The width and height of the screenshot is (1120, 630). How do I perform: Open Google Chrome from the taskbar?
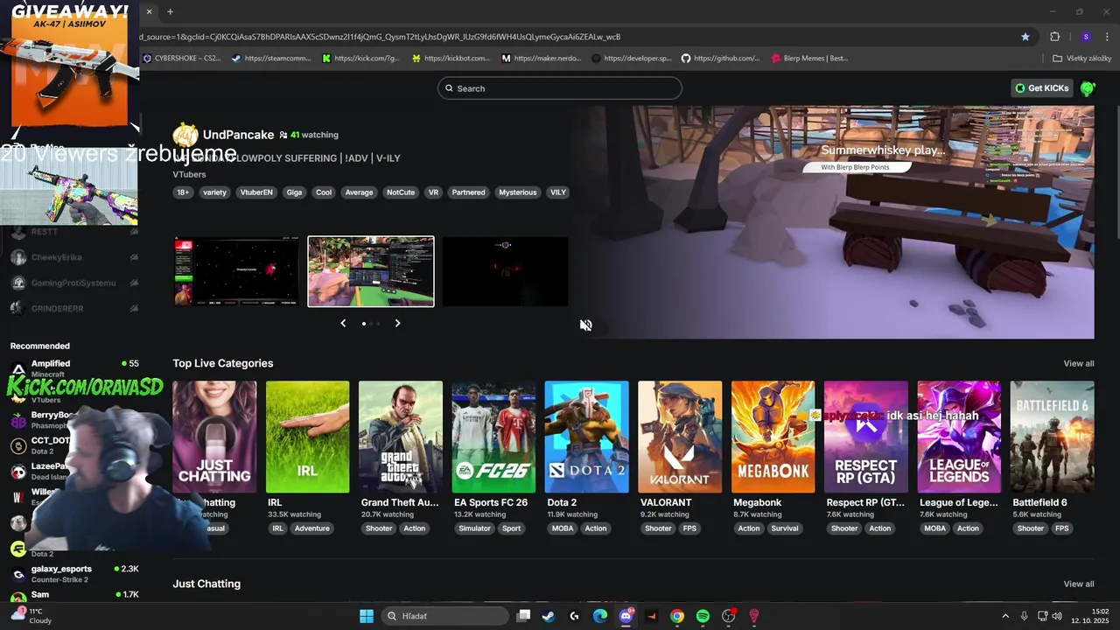[676, 616]
